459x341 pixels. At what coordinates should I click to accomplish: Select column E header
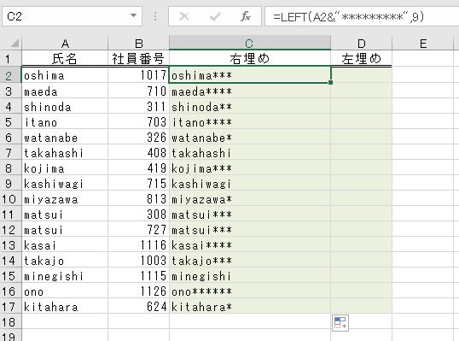point(422,43)
